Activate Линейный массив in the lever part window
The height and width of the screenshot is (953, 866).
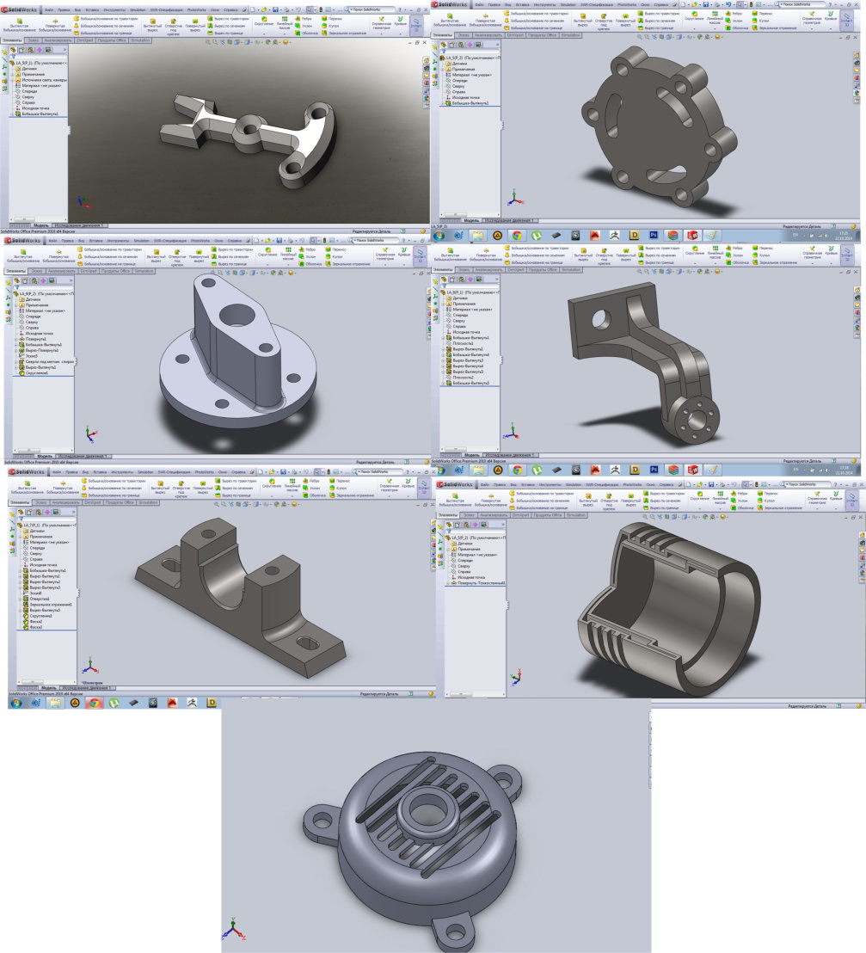285,23
